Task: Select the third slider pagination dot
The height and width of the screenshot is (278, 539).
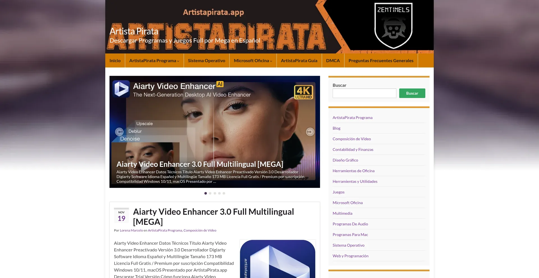Action: [215, 193]
